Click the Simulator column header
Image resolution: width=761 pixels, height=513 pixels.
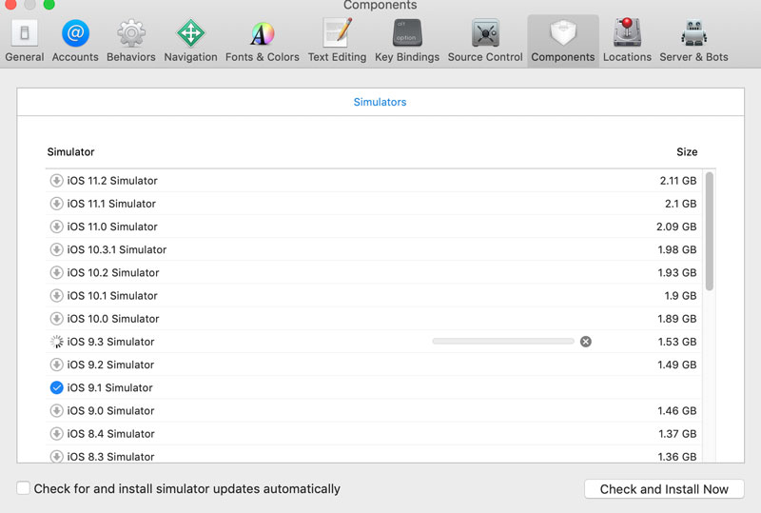coord(70,152)
